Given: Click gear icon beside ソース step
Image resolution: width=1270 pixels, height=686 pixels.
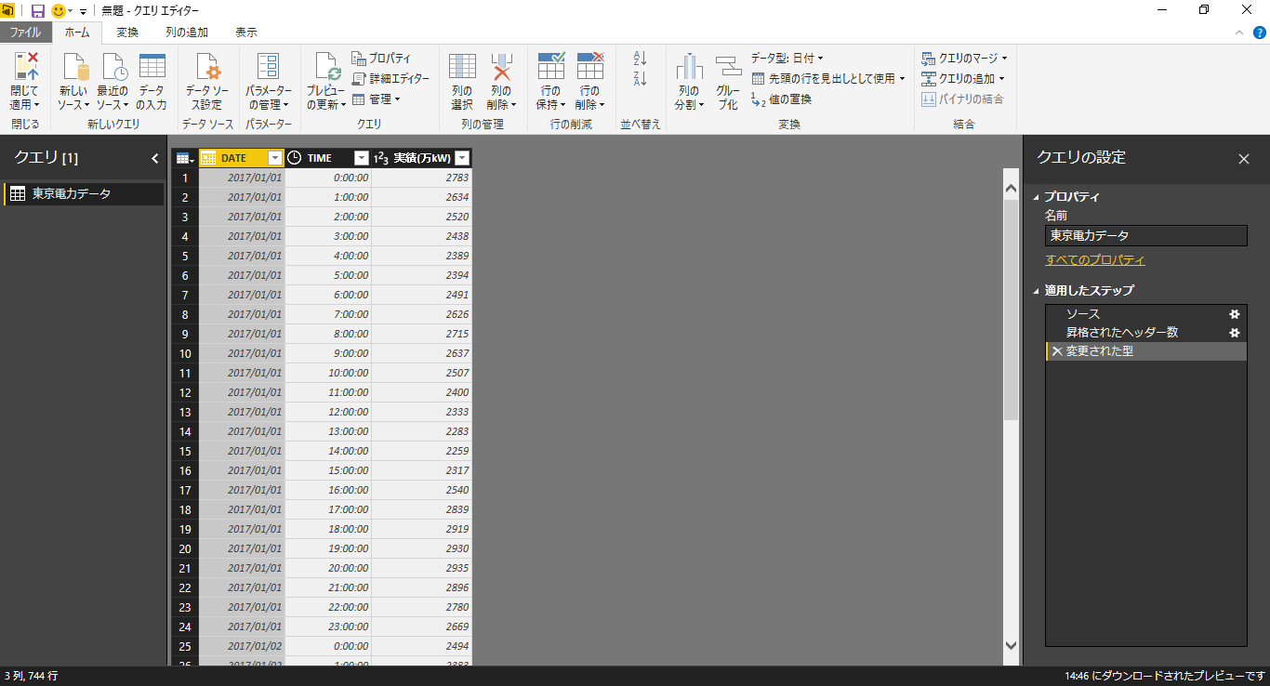Looking at the screenshot, I should 1235,314.
